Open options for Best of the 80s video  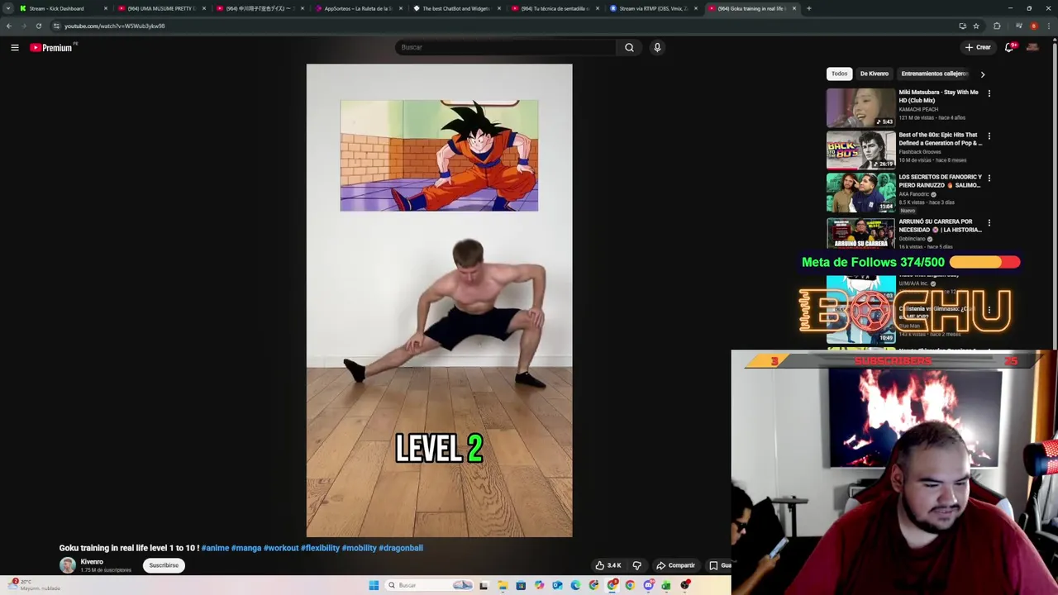(989, 136)
